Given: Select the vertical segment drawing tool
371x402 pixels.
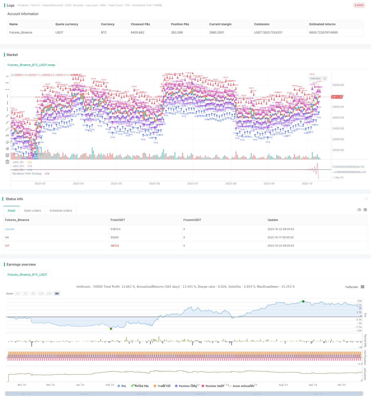Looking at the screenshot, I should [7, 109].
